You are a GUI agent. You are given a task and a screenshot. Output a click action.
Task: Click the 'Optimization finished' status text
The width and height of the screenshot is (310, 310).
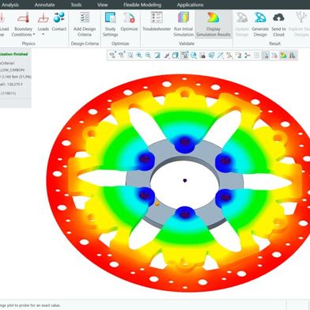(13, 54)
